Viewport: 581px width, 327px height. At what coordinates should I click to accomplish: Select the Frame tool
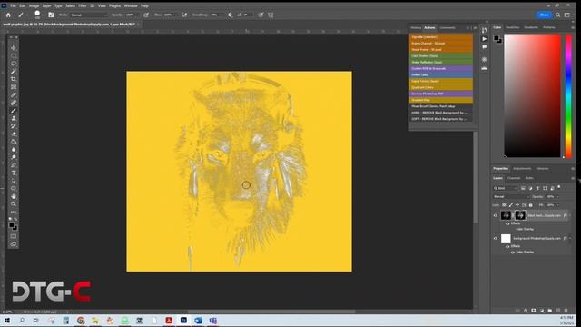[14, 87]
